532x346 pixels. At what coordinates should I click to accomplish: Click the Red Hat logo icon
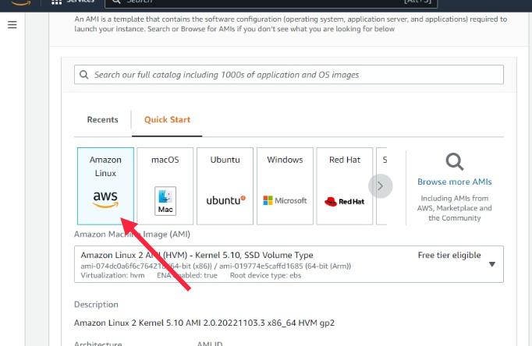[345, 201]
